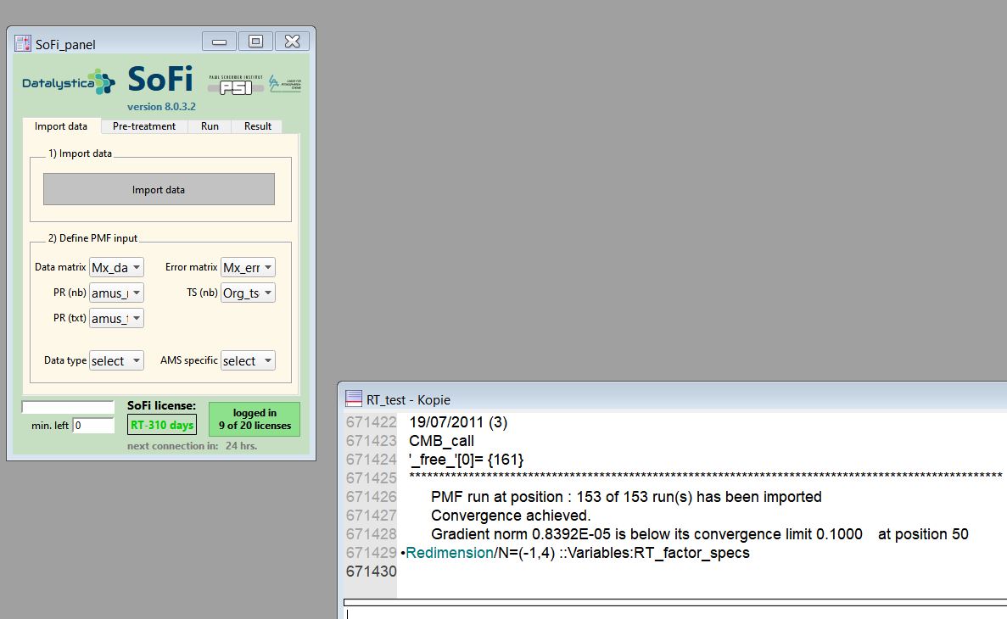The image size is (1007, 619).
Task: Click the '2) Define PMF input' heading
Action: pyautogui.click(x=92, y=238)
